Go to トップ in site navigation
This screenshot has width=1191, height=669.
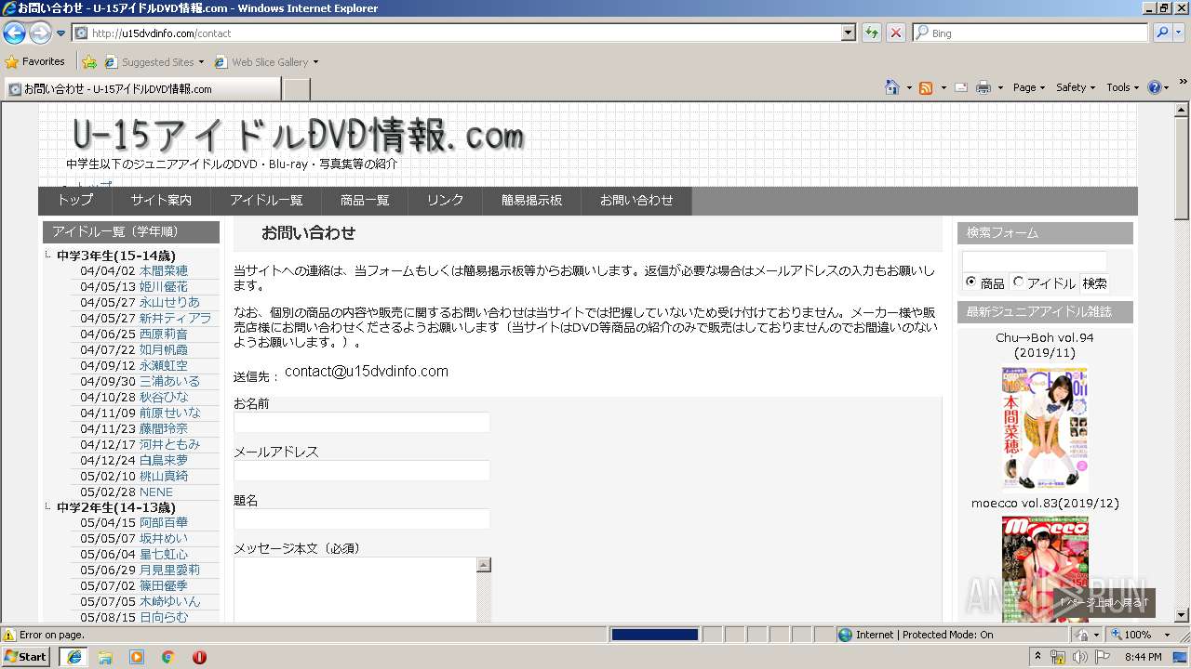(x=75, y=201)
